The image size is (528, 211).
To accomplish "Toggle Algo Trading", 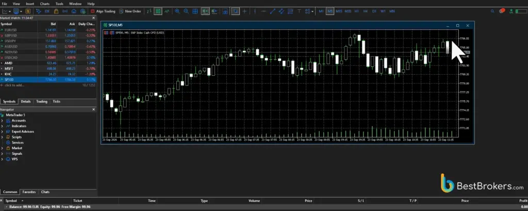I will point(103,11).
